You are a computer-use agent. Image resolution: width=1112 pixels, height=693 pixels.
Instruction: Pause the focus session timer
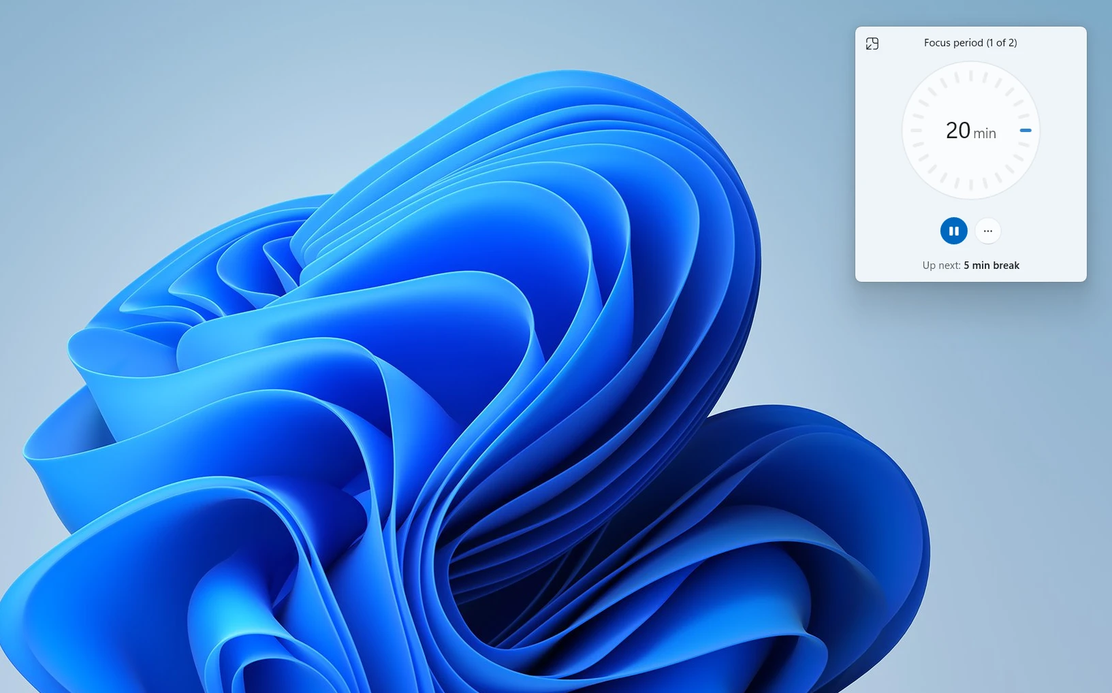(953, 231)
